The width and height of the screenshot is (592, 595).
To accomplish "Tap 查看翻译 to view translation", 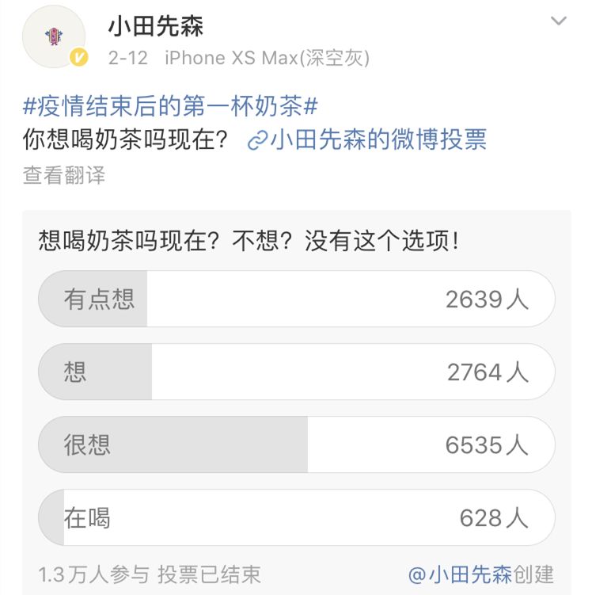I will click(63, 175).
